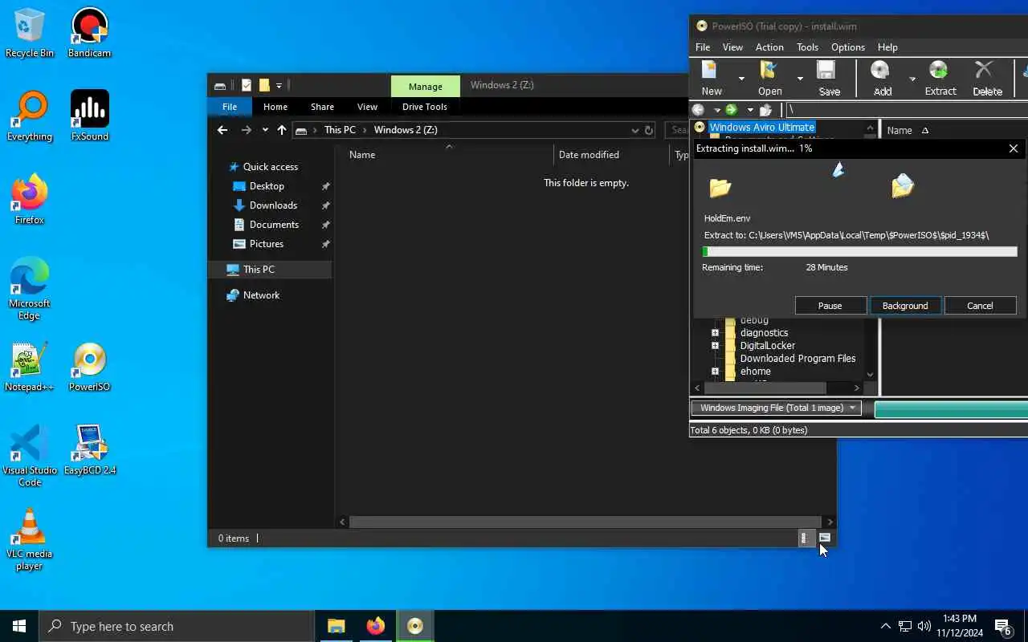This screenshot has height=642, width=1028.
Task: Cancel the extraction in progress
Action: 980,306
